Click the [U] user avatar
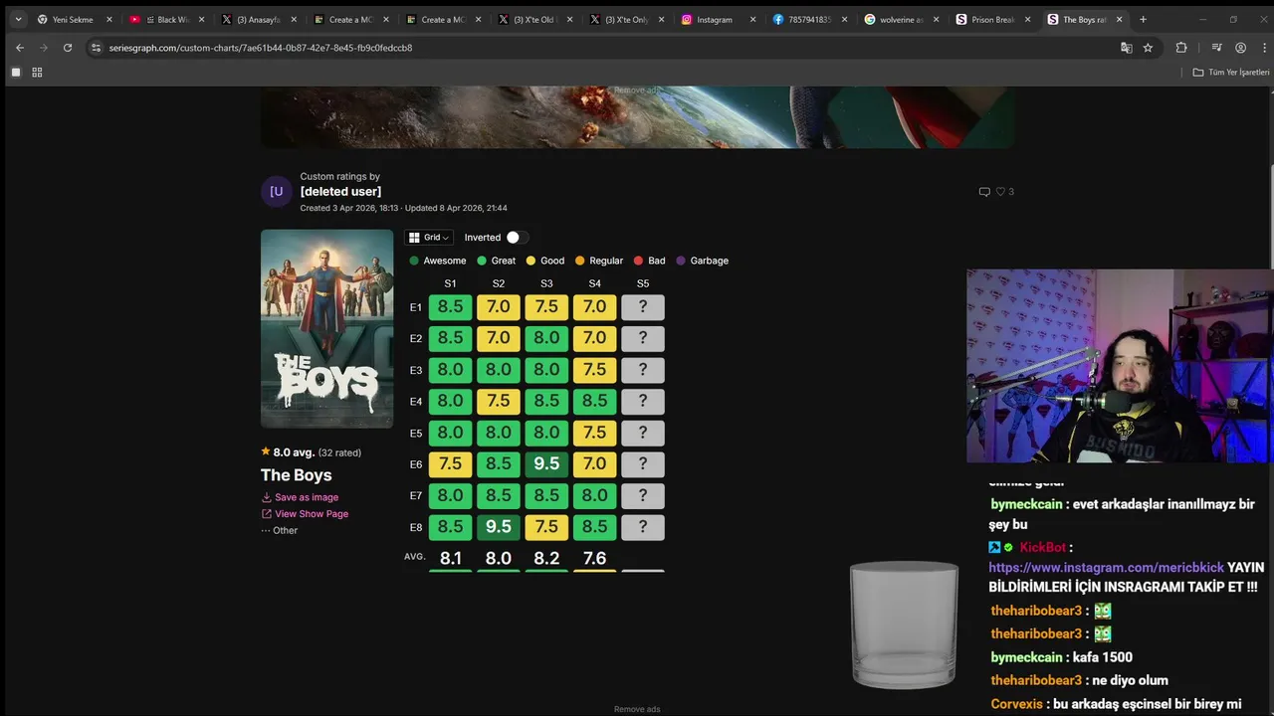Image resolution: width=1274 pixels, height=716 pixels. point(276,192)
